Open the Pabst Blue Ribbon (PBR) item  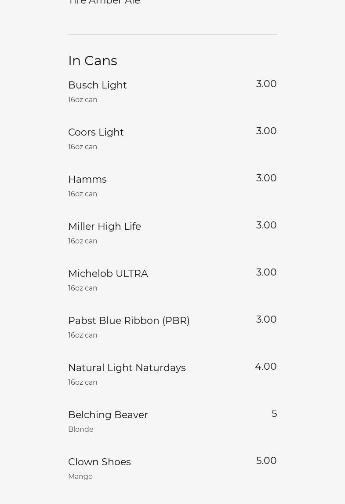(x=129, y=321)
